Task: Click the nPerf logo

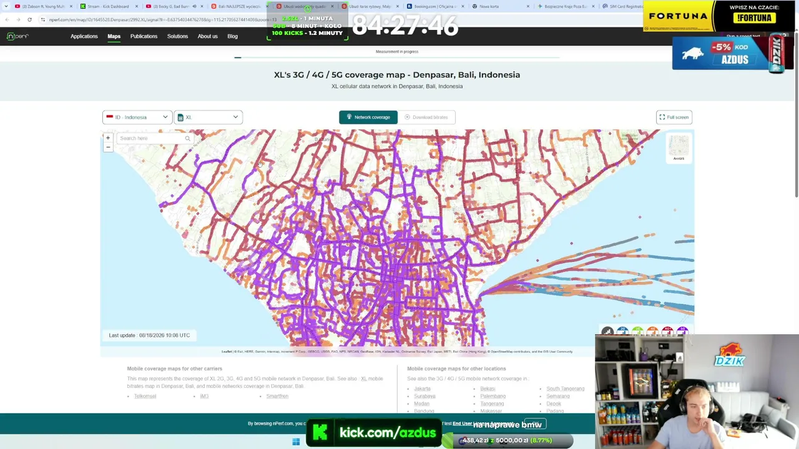Action: click(17, 36)
